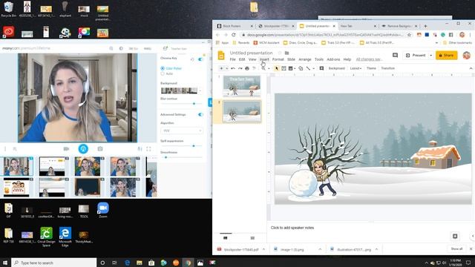This screenshot has width=475, height=267.
Task: Click the Google Slides home logo
Action: pos(221,56)
